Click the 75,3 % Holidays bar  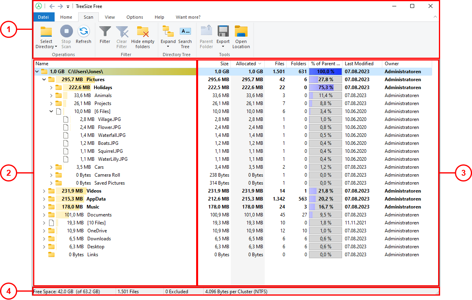coord(325,88)
